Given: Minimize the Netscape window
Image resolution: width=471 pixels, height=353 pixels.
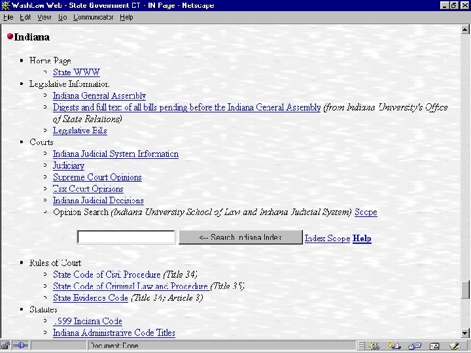Looking at the screenshot, I should [445, 5].
